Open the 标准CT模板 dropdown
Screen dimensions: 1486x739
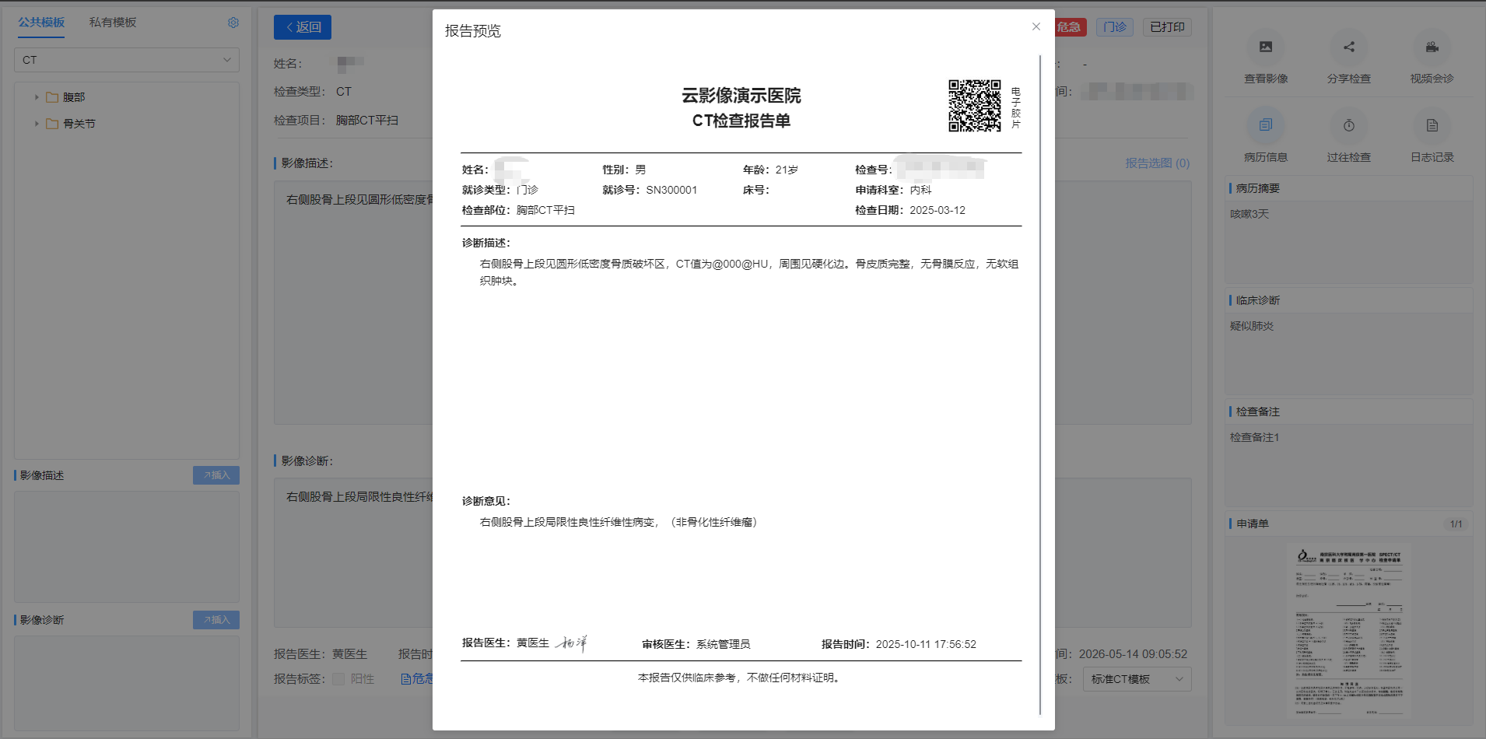[x=1137, y=679]
